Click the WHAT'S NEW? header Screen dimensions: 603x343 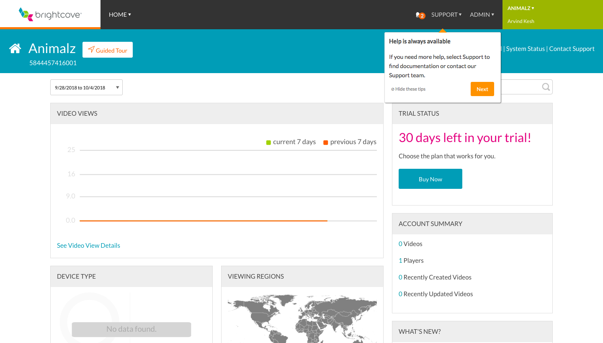[x=472, y=332]
